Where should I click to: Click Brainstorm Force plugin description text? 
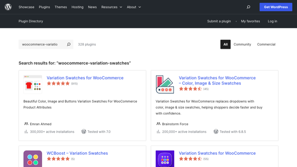(x=209, y=107)
